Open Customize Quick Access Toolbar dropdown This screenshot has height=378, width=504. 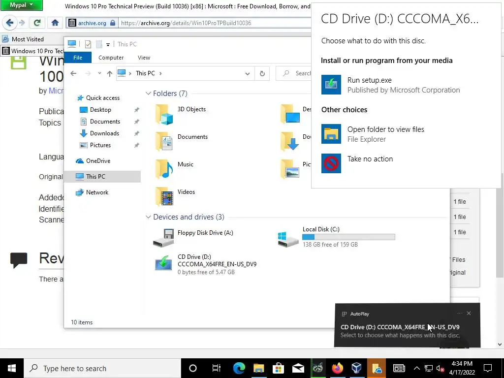tap(108, 44)
